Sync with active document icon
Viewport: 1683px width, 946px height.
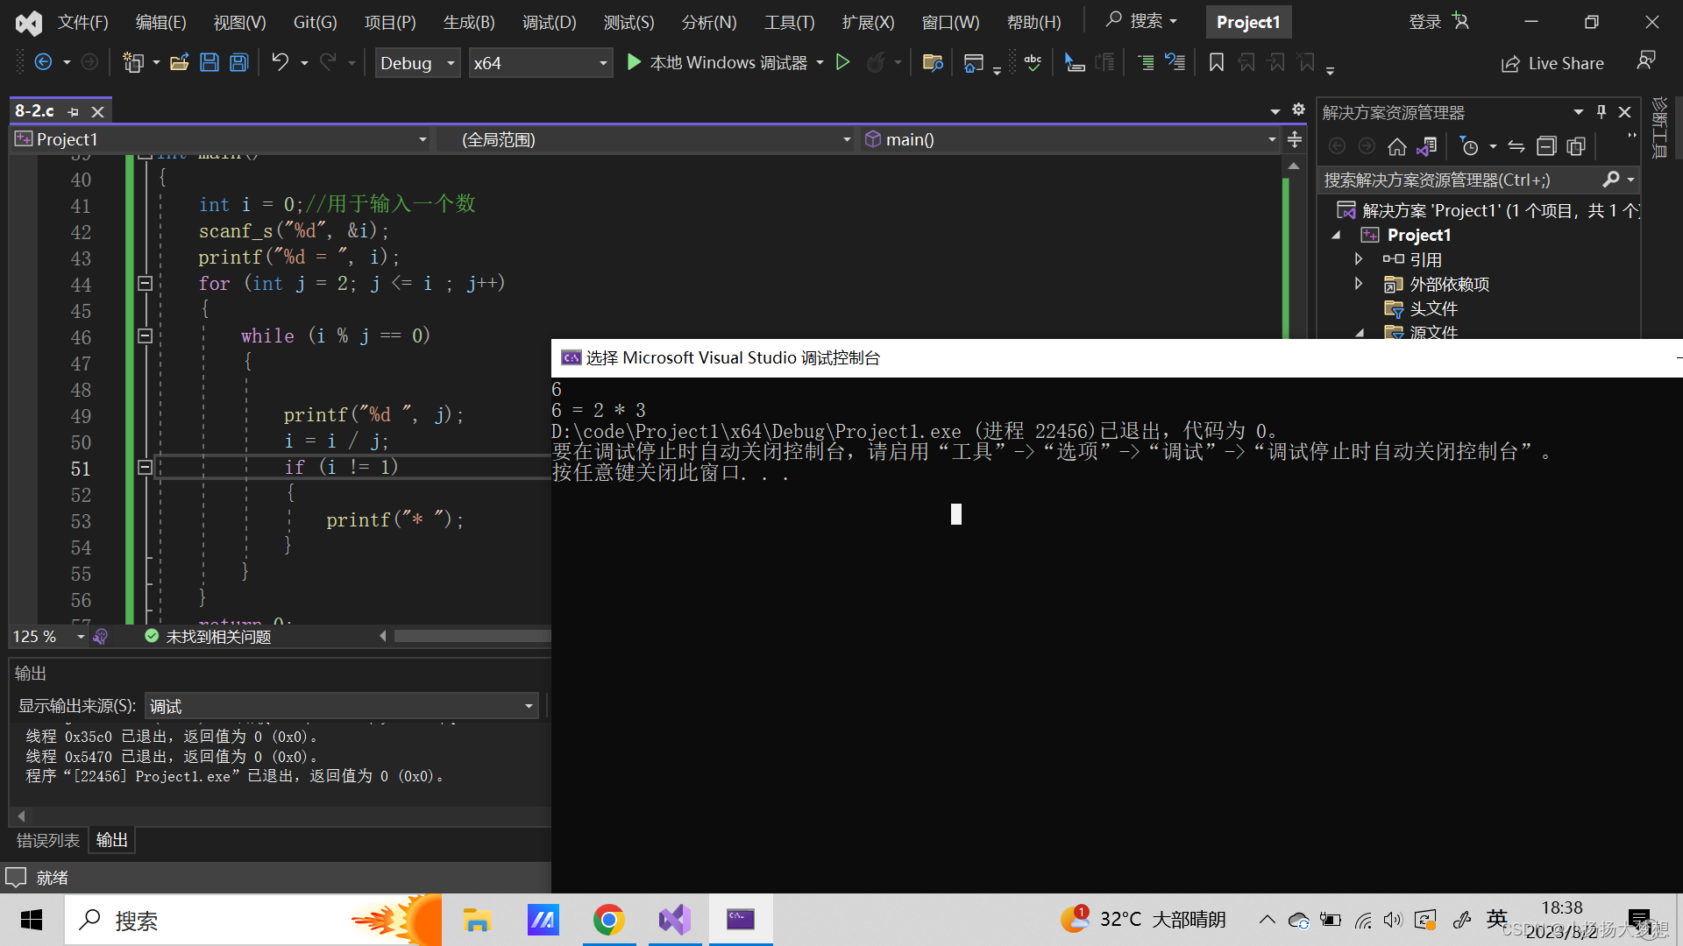pos(1516,146)
